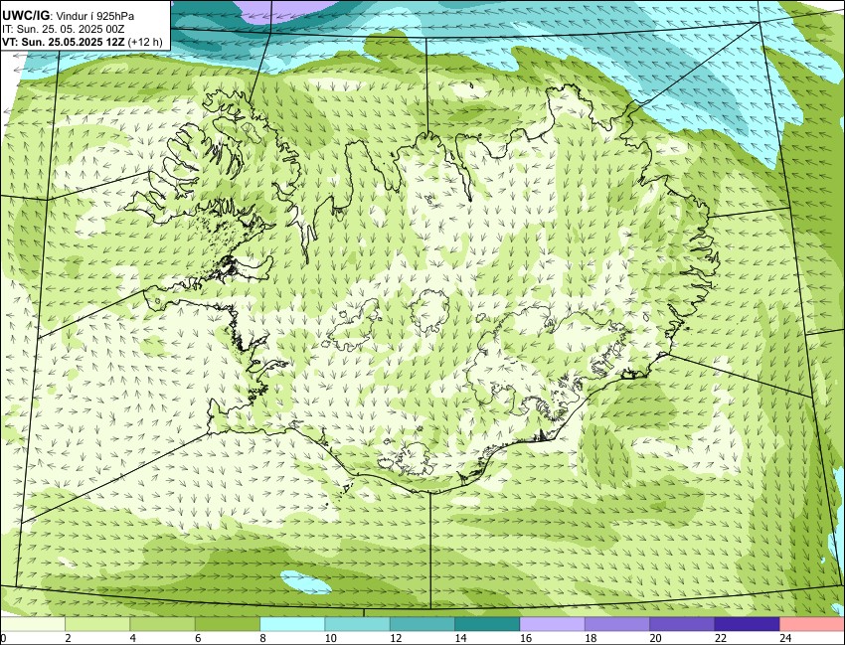Image resolution: width=845 pixels, height=645 pixels.
Task: Click the legend value label '8'
Action: coord(264,638)
